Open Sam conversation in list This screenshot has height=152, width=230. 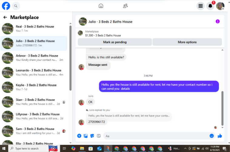coord(34,131)
